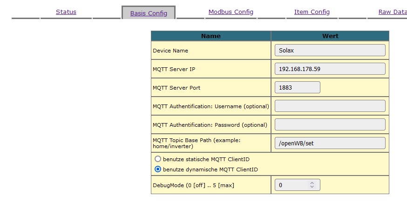Increase DebugMode with the up arrow
The width and height of the screenshot is (407, 202).
click(x=312, y=183)
